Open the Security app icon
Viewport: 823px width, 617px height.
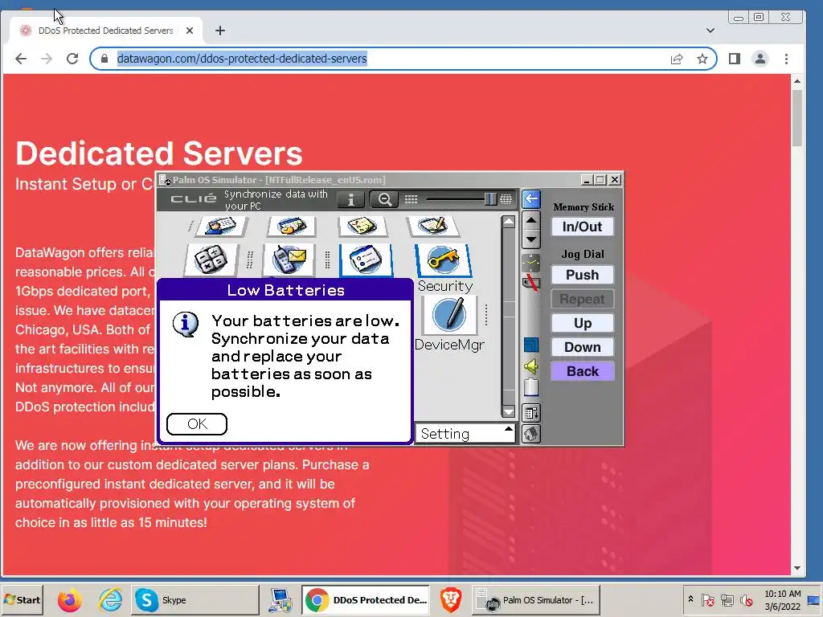pyautogui.click(x=444, y=260)
